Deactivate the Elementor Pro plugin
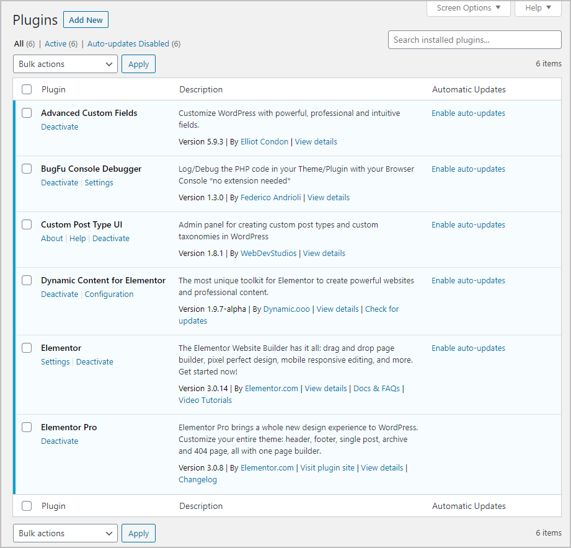The height and width of the screenshot is (548, 571). pyautogui.click(x=60, y=441)
